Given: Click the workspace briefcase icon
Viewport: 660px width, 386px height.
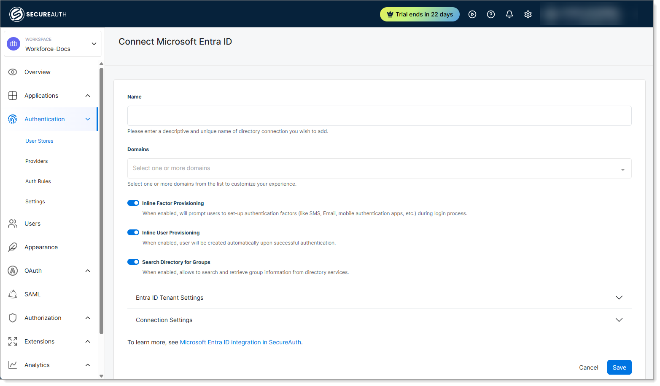Looking at the screenshot, I should coord(13,44).
